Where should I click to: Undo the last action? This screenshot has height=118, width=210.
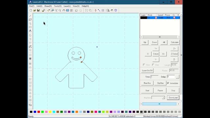point(76,10)
